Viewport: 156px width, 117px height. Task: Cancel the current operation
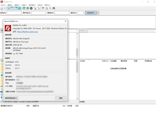pyautogui.click(x=31, y=8)
